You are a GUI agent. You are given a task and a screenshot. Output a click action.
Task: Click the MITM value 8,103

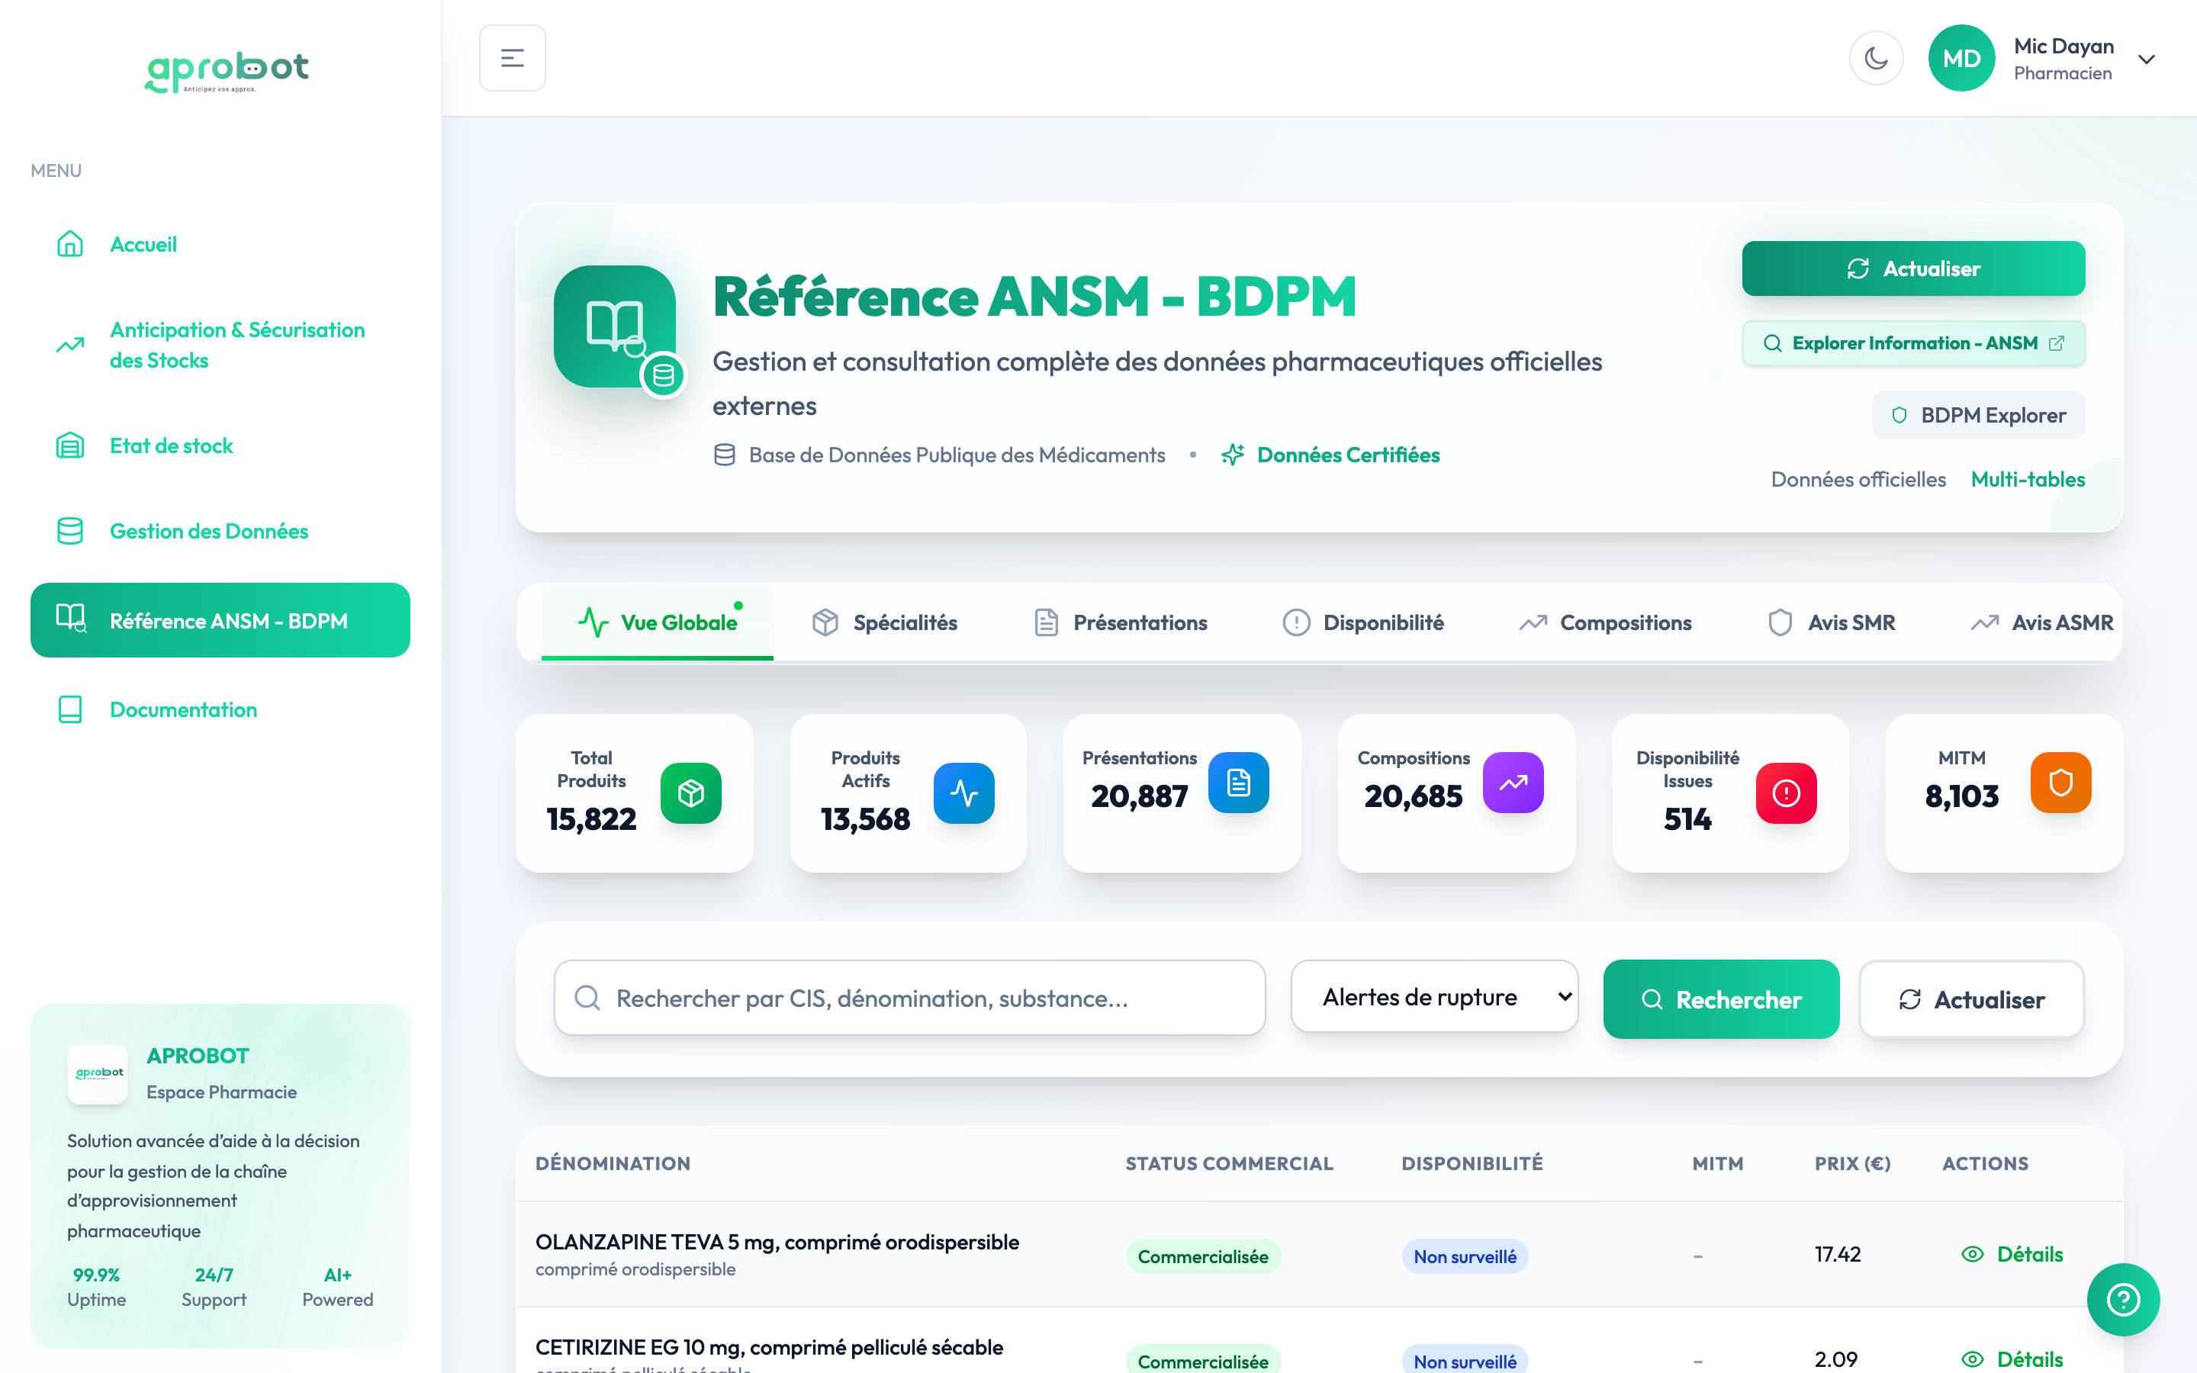click(x=1962, y=796)
